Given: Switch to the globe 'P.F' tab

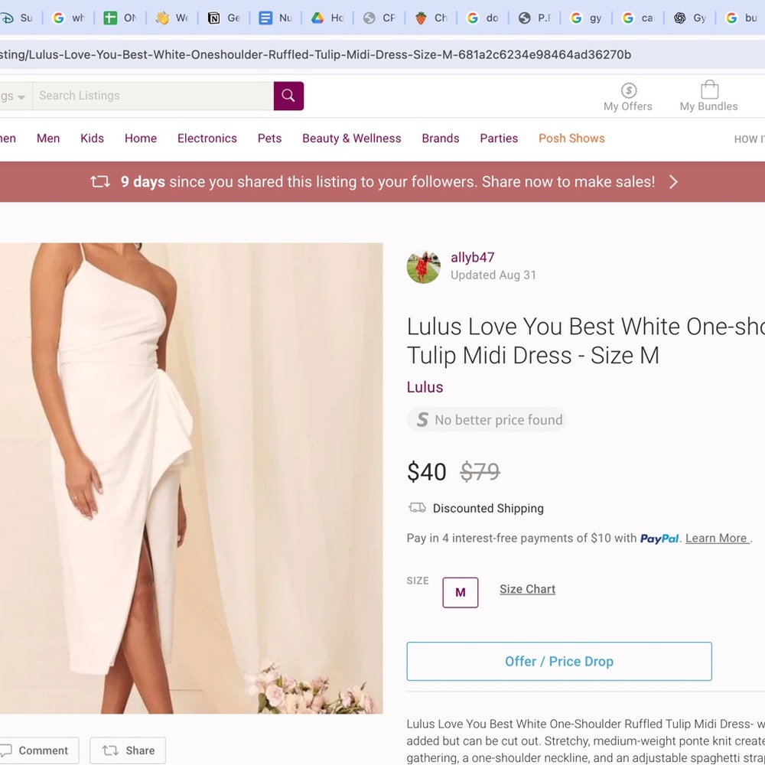Looking at the screenshot, I should pyautogui.click(x=534, y=18).
